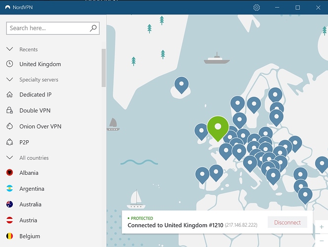This screenshot has height=247, width=328.
Task: Collapse the Recents section chevron
Action: coord(10,49)
